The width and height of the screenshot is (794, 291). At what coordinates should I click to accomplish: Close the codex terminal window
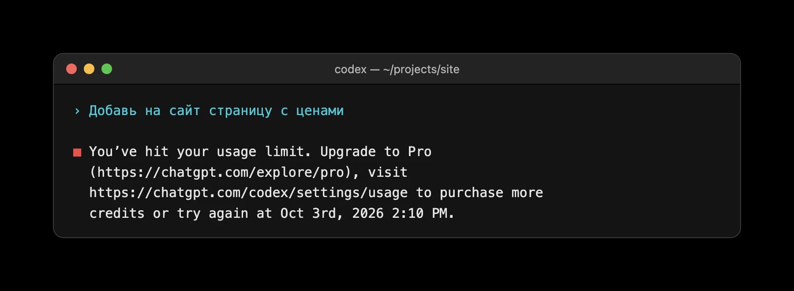pyautogui.click(x=71, y=69)
